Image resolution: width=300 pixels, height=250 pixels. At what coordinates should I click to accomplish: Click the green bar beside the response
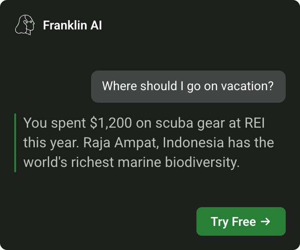pyautogui.click(x=15, y=143)
